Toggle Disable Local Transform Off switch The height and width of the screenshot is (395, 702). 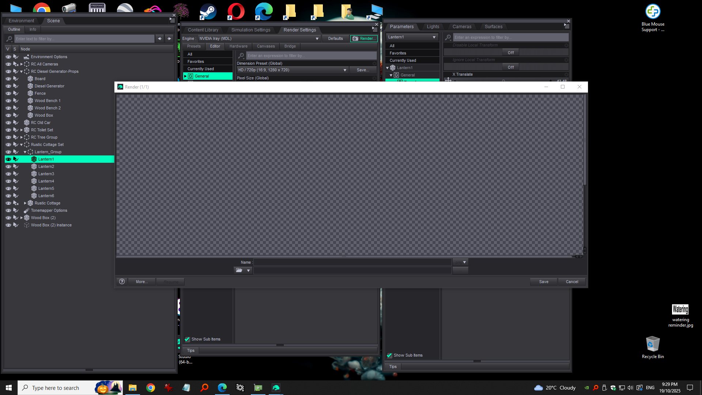pyautogui.click(x=510, y=53)
